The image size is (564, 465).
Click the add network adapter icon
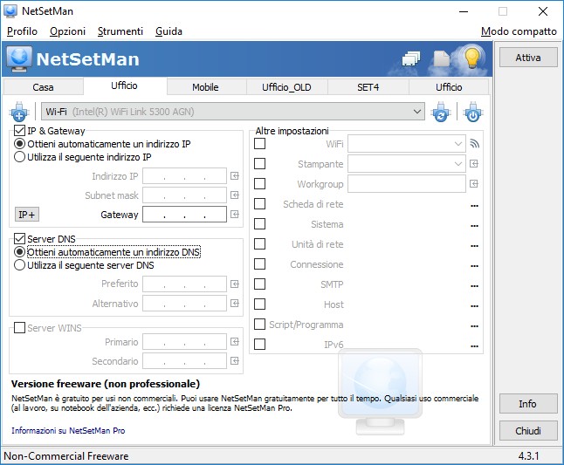pyautogui.click(x=19, y=112)
